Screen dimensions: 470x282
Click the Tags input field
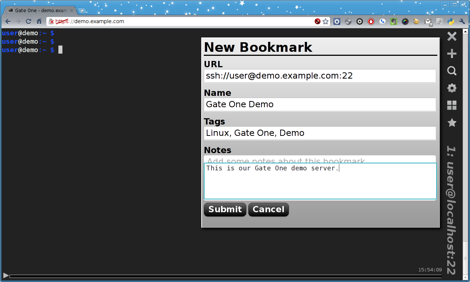320,133
